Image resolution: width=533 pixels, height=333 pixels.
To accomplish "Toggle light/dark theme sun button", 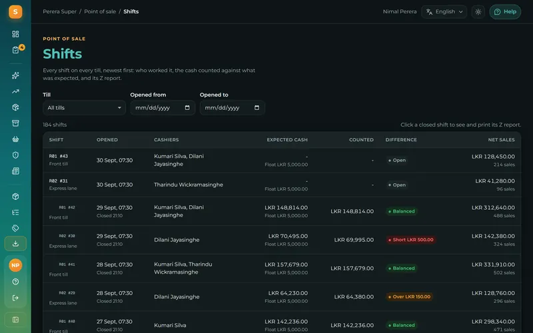I will pyautogui.click(x=478, y=12).
